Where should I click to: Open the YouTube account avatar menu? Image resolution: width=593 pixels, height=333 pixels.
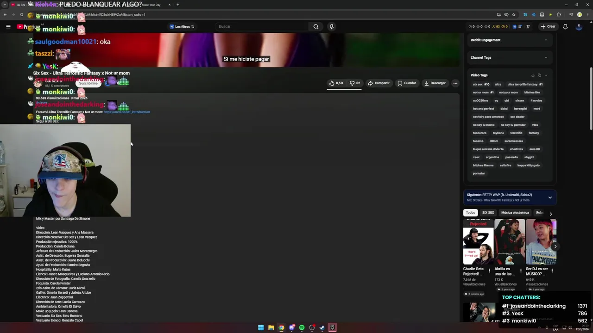[579, 27]
